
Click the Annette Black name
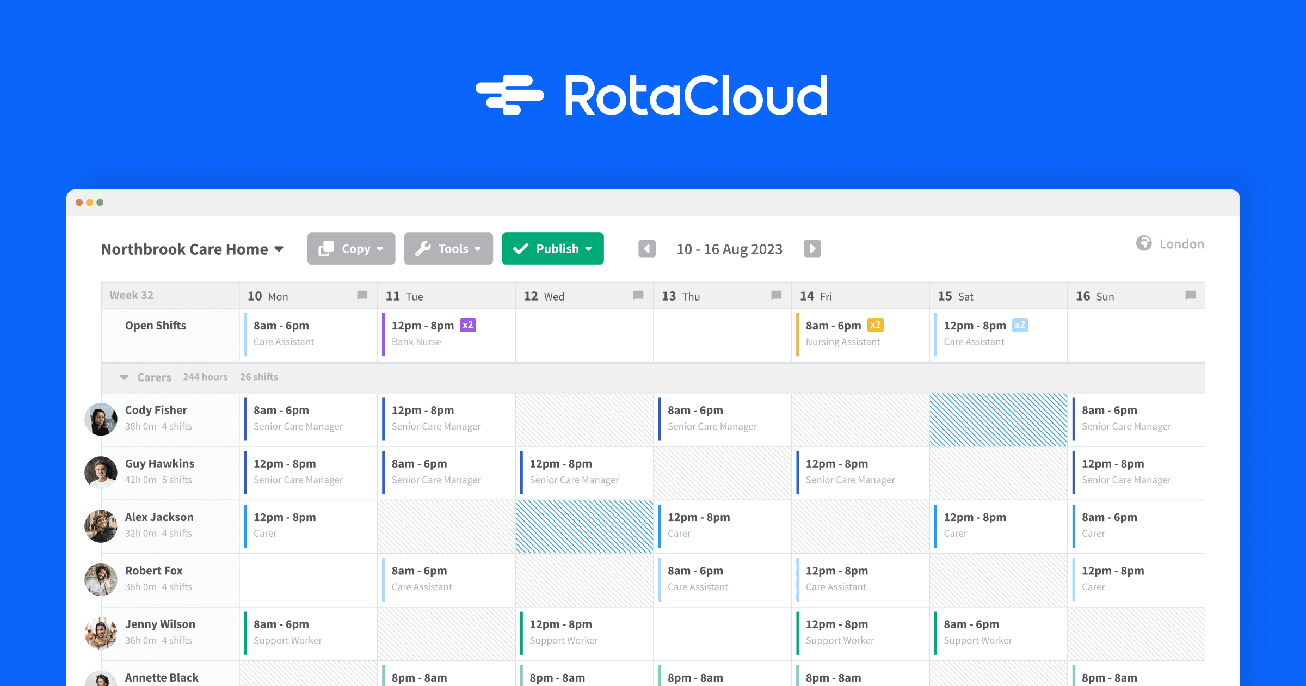162,678
